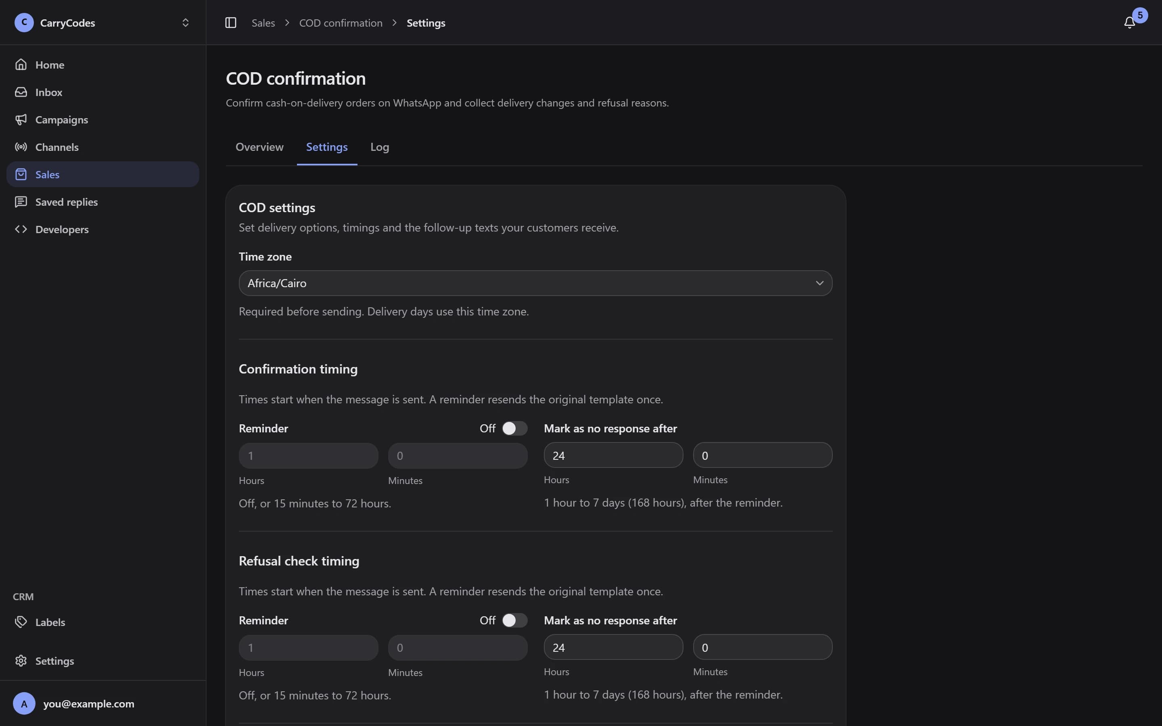Click the 'Settings' breadcrumb text
This screenshot has height=726, width=1162.
(x=426, y=23)
